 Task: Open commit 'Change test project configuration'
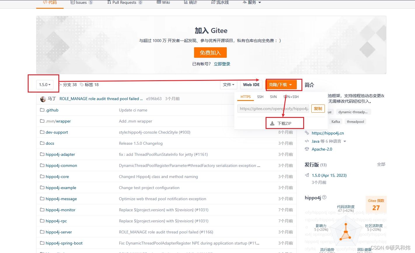pyautogui.click(x=149, y=188)
